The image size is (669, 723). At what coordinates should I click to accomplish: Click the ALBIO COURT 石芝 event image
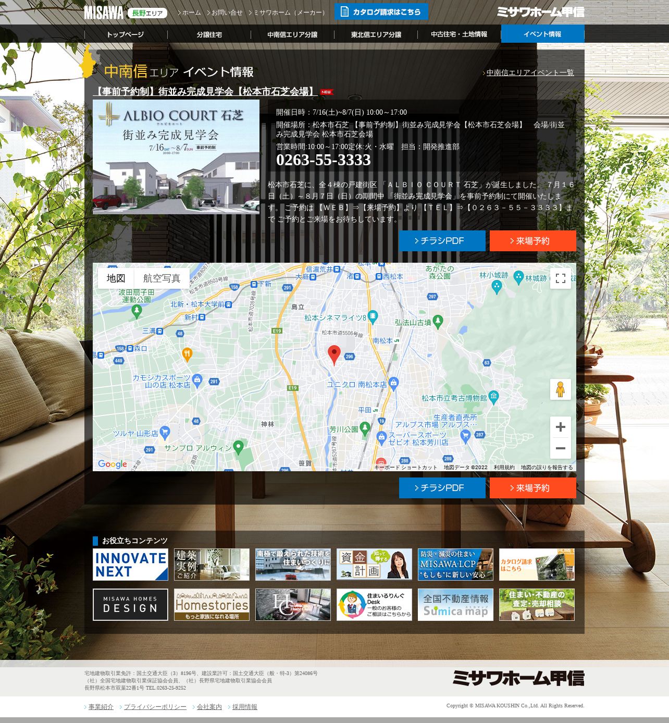point(176,157)
